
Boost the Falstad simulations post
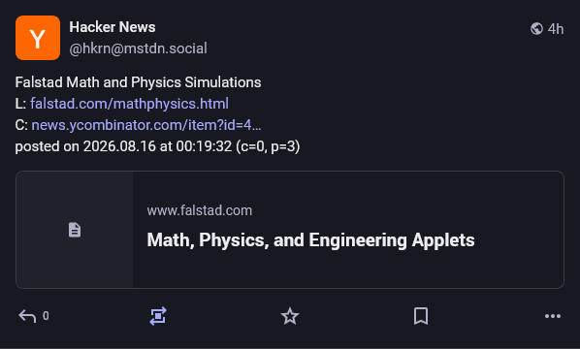(158, 316)
